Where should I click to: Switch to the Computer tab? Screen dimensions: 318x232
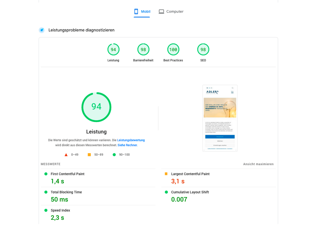(171, 12)
